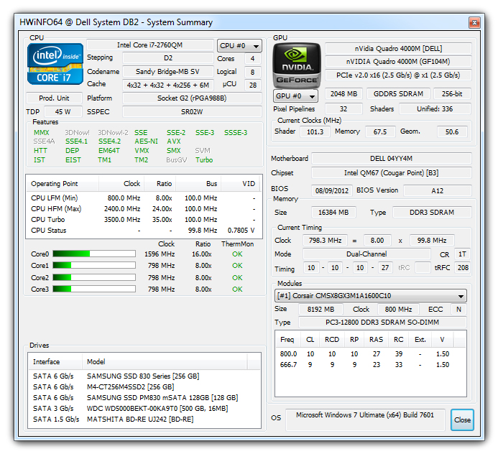Click the 666.7 frequency row in Modules
Viewport: 498px width, 454px height.
pos(371,365)
